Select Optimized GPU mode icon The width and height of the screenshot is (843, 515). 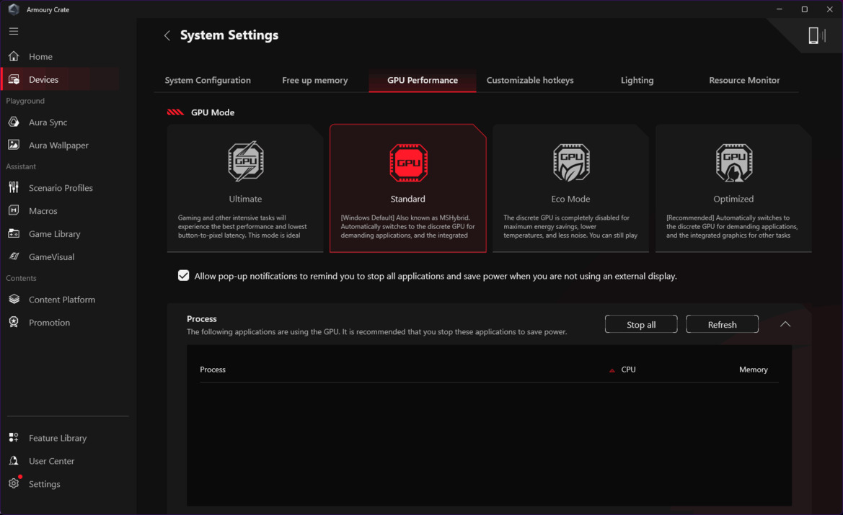pyautogui.click(x=734, y=162)
